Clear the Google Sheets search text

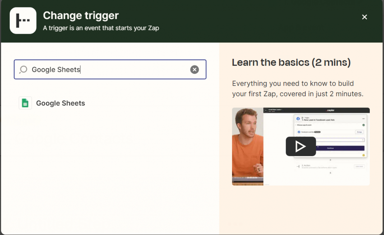point(194,70)
